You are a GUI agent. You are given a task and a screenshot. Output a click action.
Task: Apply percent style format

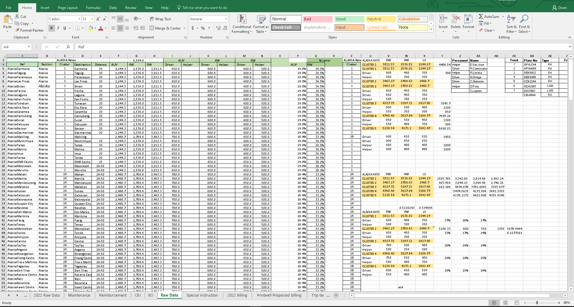click(203, 28)
